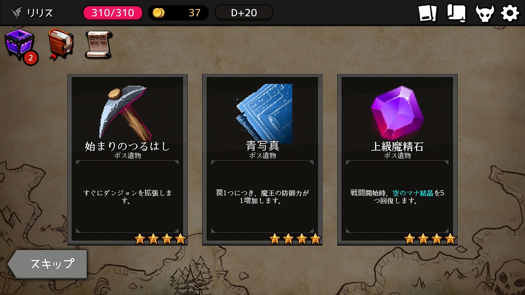This screenshot has height=295, width=525.
Task: Click the スキップ skip button
Action: (48, 264)
